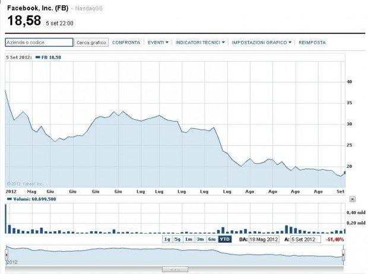
Task: Click the NasdaqGS exchange label
Action: tap(88, 8)
